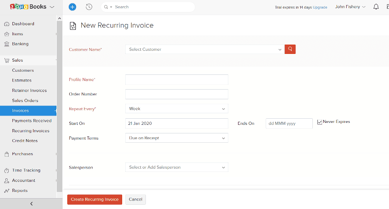
Task: Collapse the sidebar with the arrow
Action: (x=31, y=204)
